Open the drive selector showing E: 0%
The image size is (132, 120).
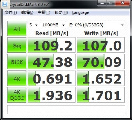pyautogui.click(x=96, y=25)
